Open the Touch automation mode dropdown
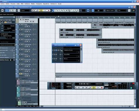Image resolution: width=139 pixels, height=111 pixels. (25, 11)
